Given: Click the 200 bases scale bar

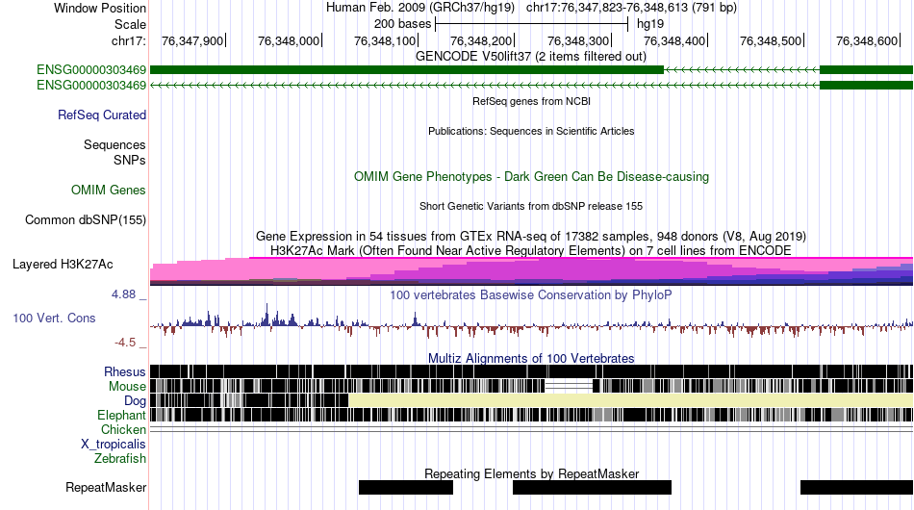Looking at the screenshot, I should coord(531,24).
